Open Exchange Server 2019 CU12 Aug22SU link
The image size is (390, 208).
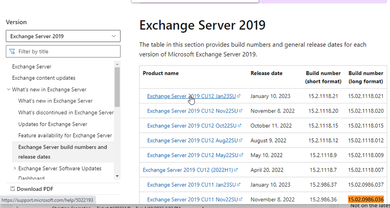click(x=192, y=140)
